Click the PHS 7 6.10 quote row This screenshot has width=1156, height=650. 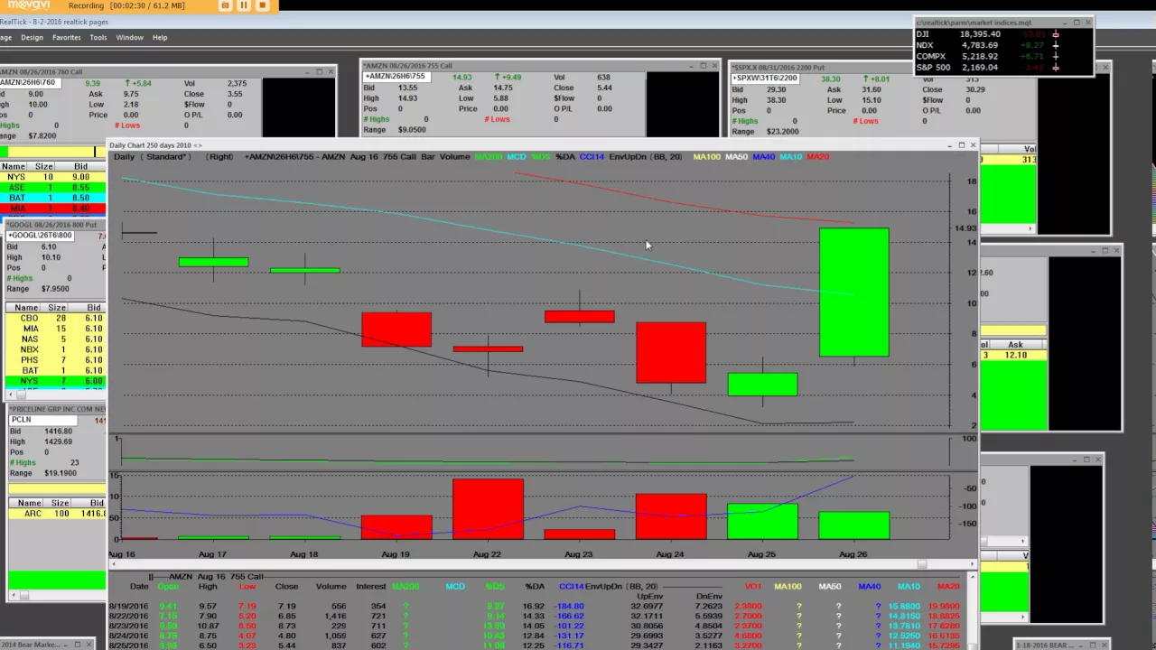56,360
